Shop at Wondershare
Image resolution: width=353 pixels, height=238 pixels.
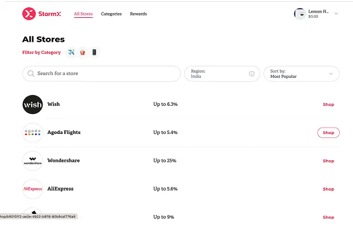pos(328,161)
